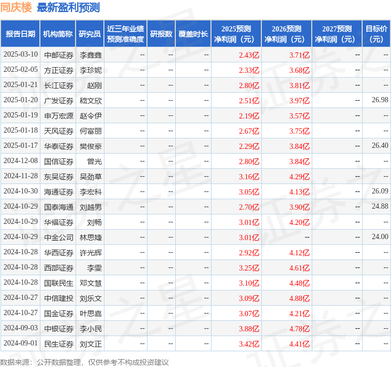Image resolution: width=391 pixels, height=367 pixels.
Task: Click the 目标价 column header
Action: pos(376,34)
